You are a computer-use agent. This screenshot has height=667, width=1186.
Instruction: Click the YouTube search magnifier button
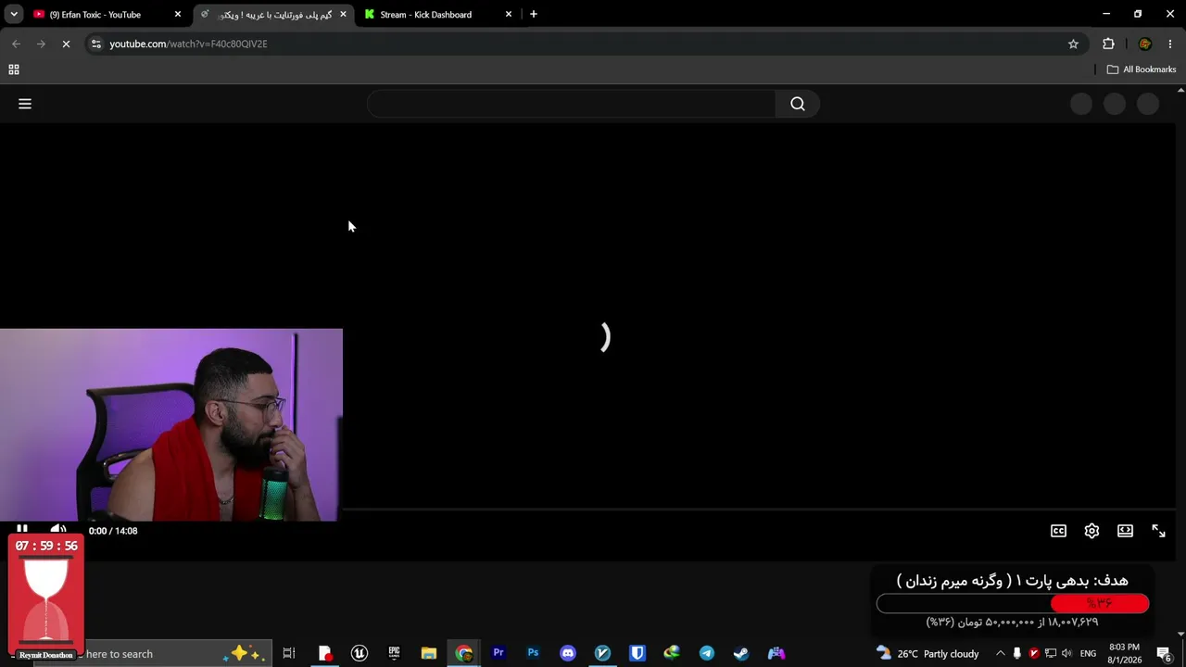(798, 104)
